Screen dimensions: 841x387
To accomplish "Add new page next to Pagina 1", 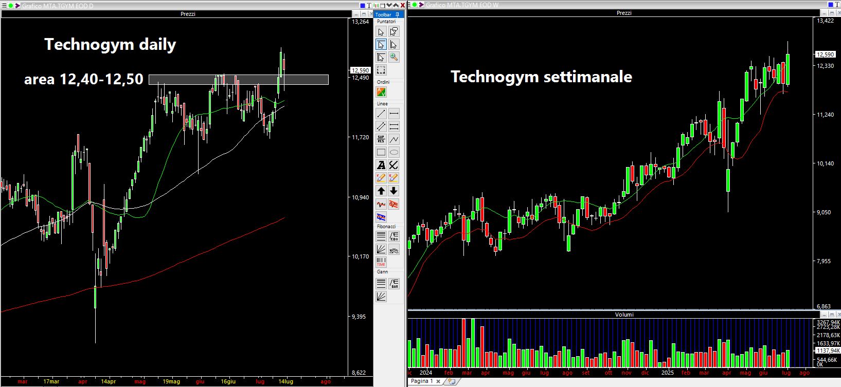I will pyautogui.click(x=451, y=381).
